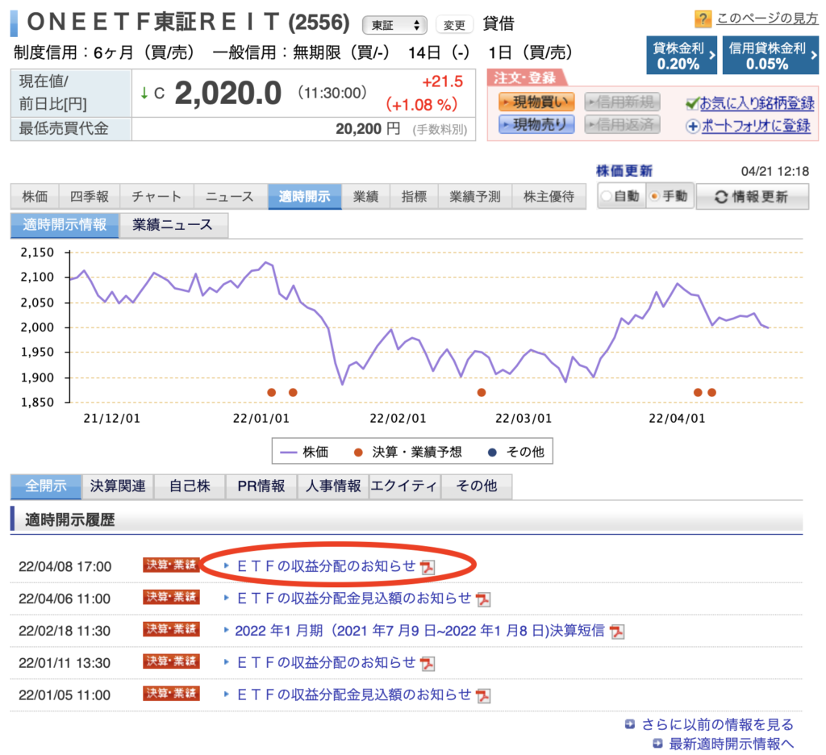Open the 貸株金利 0.20% banner

coord(681,56)
